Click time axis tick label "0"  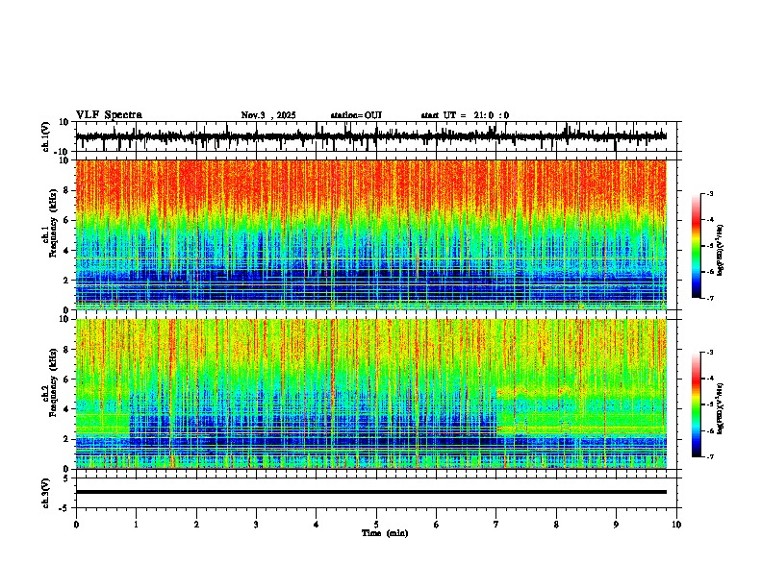click(x=76, y=525)
